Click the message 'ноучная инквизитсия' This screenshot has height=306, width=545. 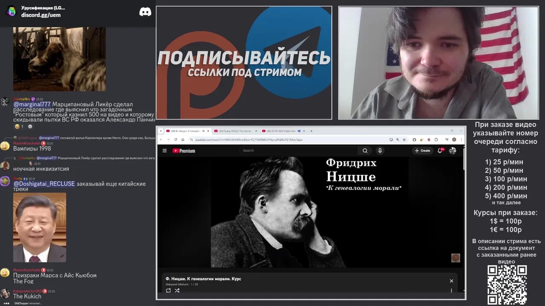click(x=41, y=169)
